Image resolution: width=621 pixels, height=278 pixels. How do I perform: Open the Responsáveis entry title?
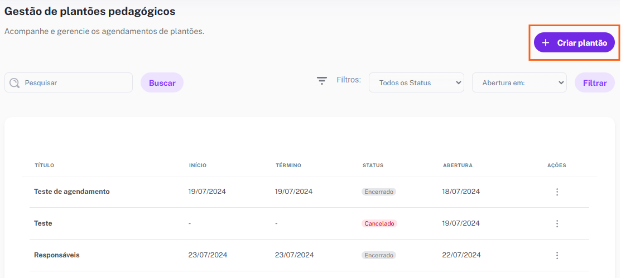coord(57,255)
